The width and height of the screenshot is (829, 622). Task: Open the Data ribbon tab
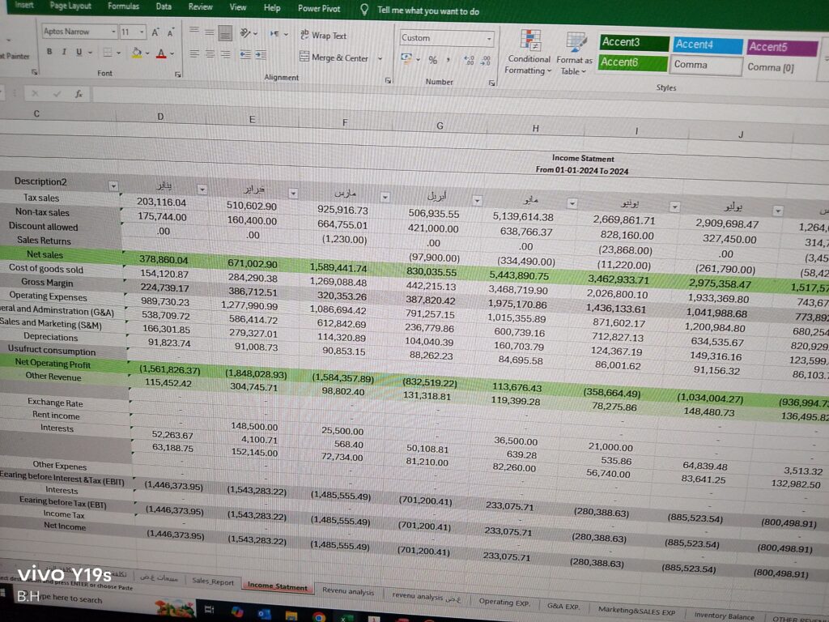(164, 6)
